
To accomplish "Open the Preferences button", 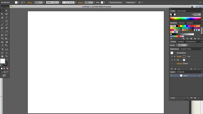I will click(130, 2).
